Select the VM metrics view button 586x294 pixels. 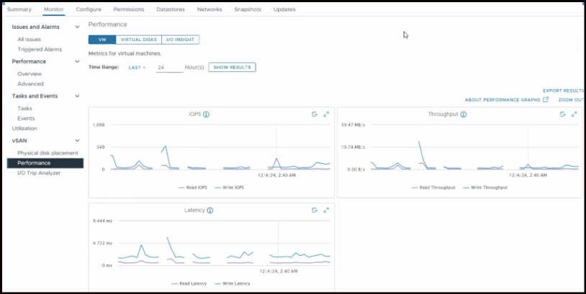102,40
